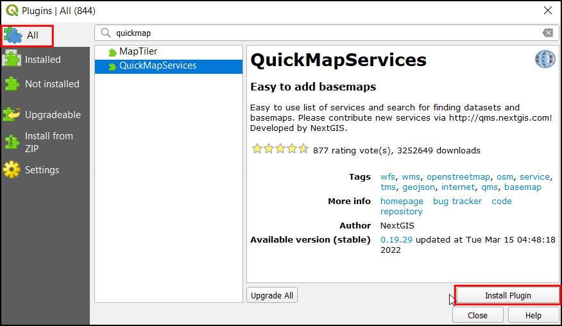Open the internet tag link
This screenshot has height=326, width=562.
click(x=458, y=187)
